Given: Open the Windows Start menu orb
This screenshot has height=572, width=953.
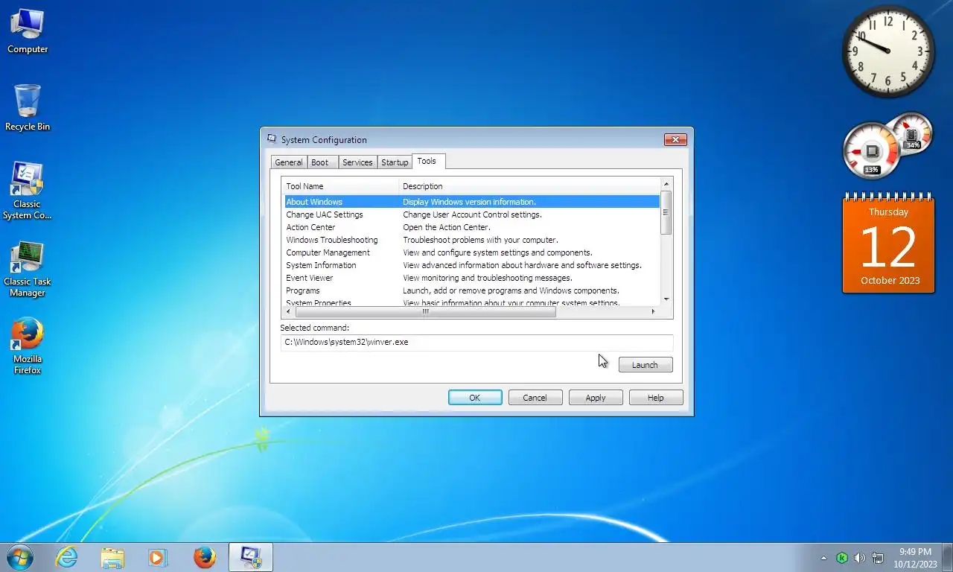Looking at the screenshot, I should pyautogui.click(x=20, y=557).
